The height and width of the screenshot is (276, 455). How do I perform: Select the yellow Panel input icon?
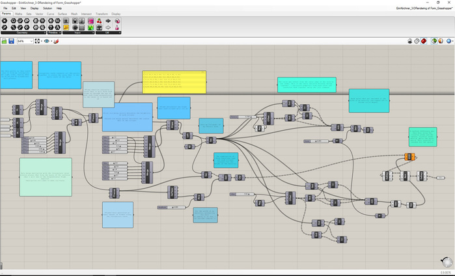(x=66, y=27)
